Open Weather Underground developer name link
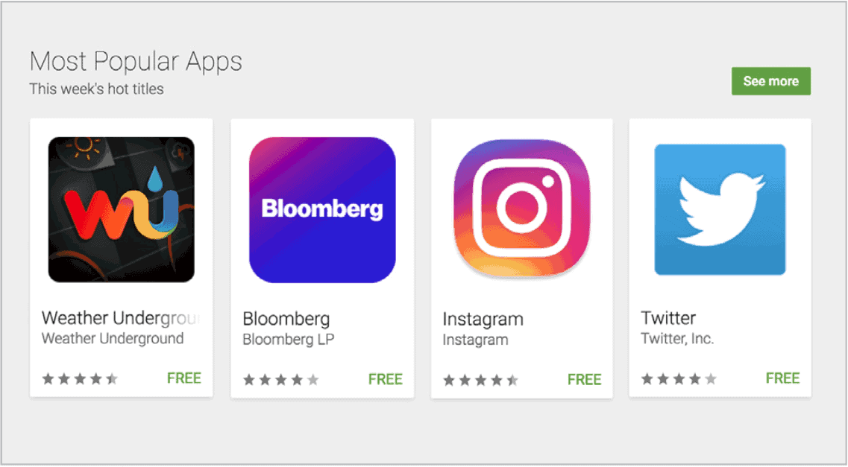This screenshot has height=467, width=848. [113, 338]
